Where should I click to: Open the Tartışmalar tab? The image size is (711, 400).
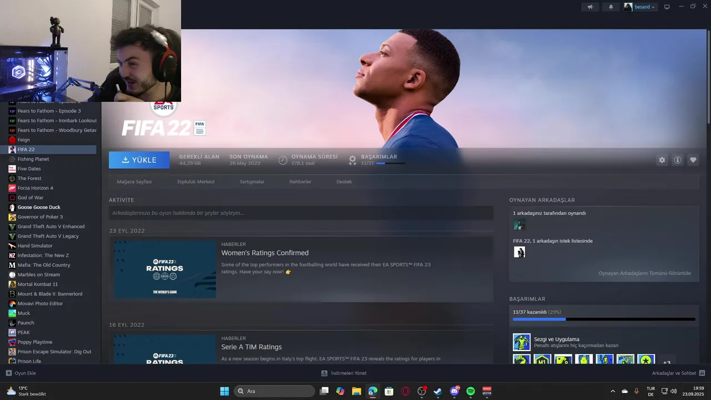click(252, 182)
